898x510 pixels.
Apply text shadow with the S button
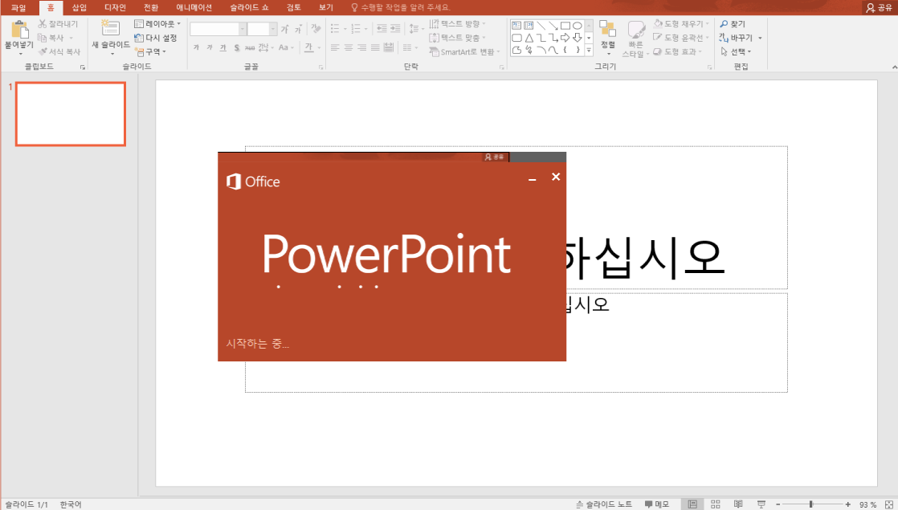click(x=236, y=47)
